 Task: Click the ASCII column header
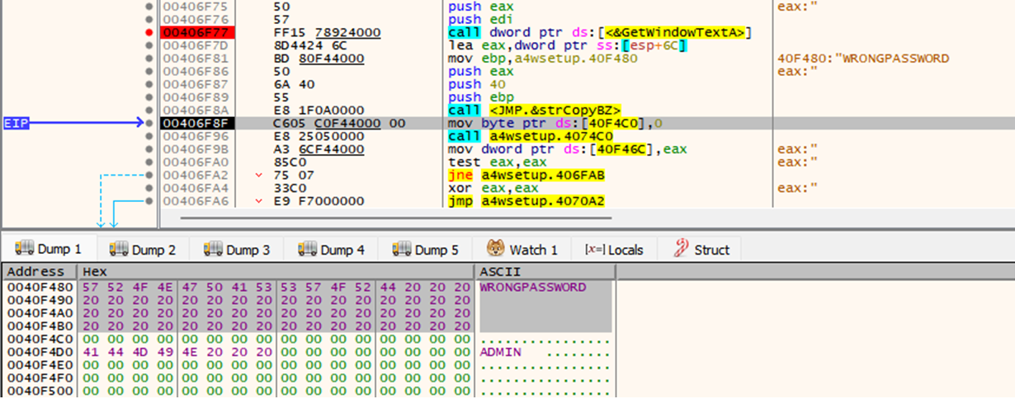pos(499,271)
